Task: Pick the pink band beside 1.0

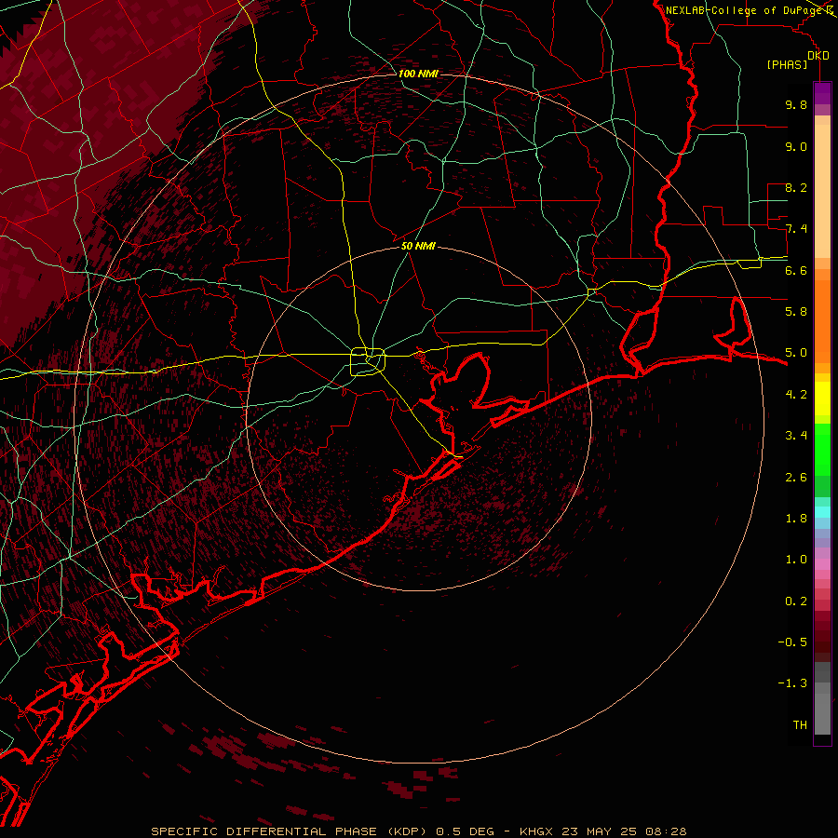Action: (822, 564)
